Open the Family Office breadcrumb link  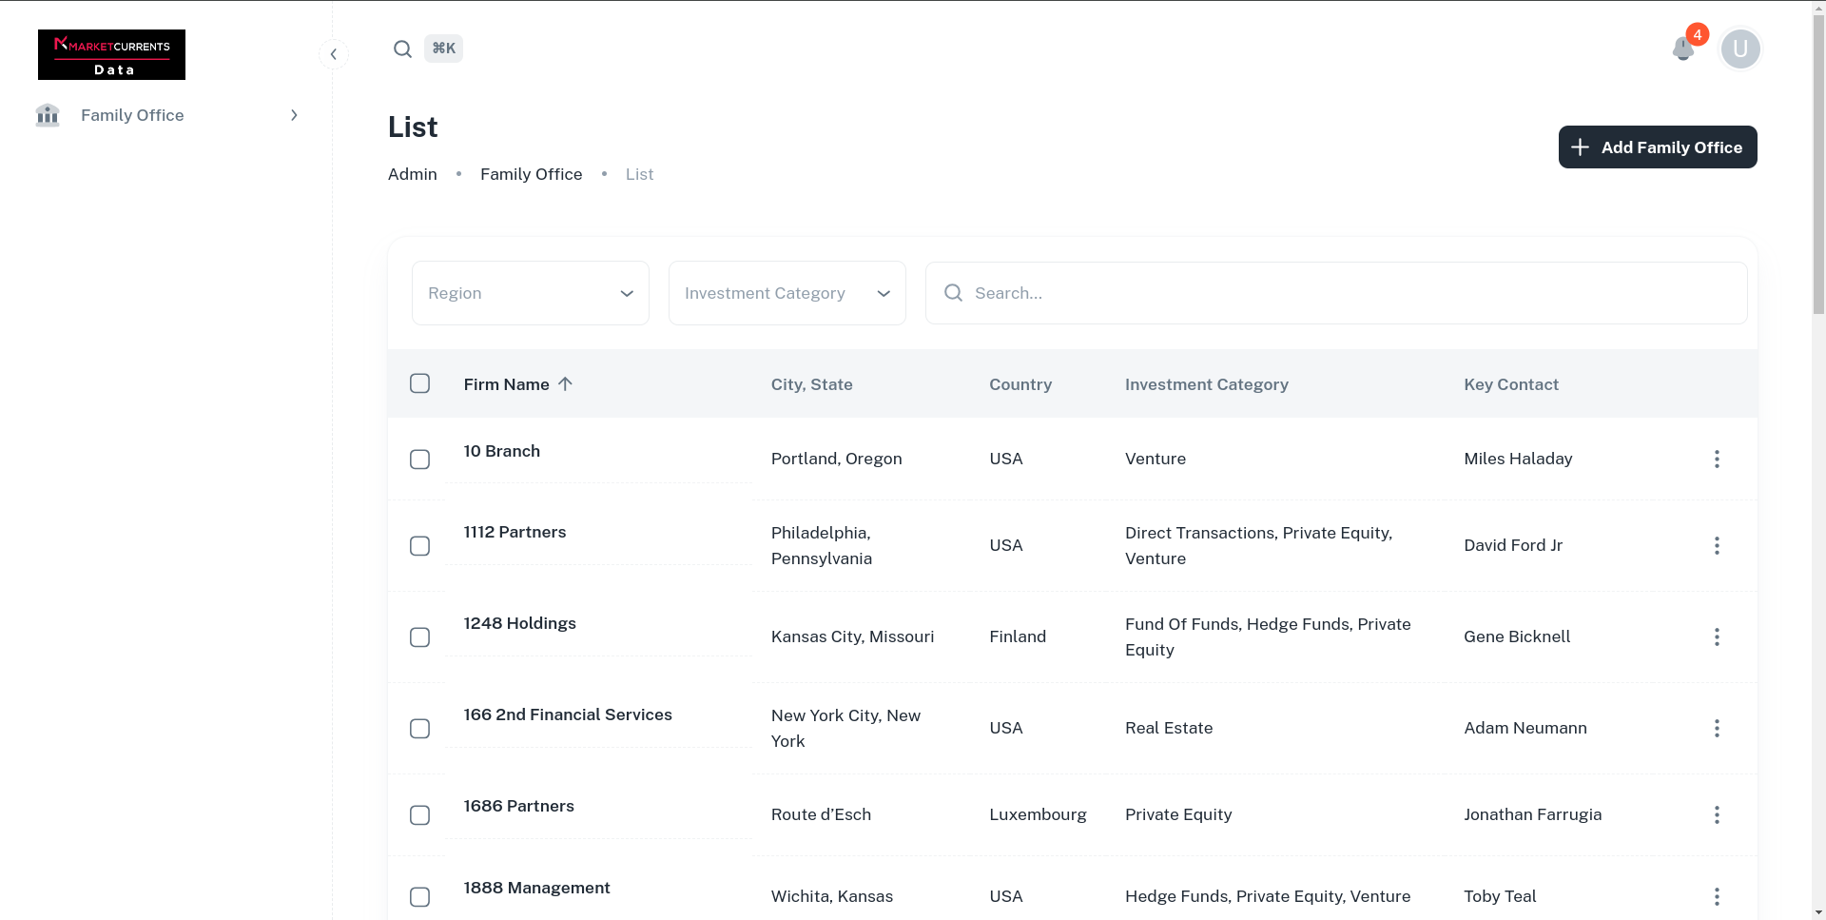(531, 174)
